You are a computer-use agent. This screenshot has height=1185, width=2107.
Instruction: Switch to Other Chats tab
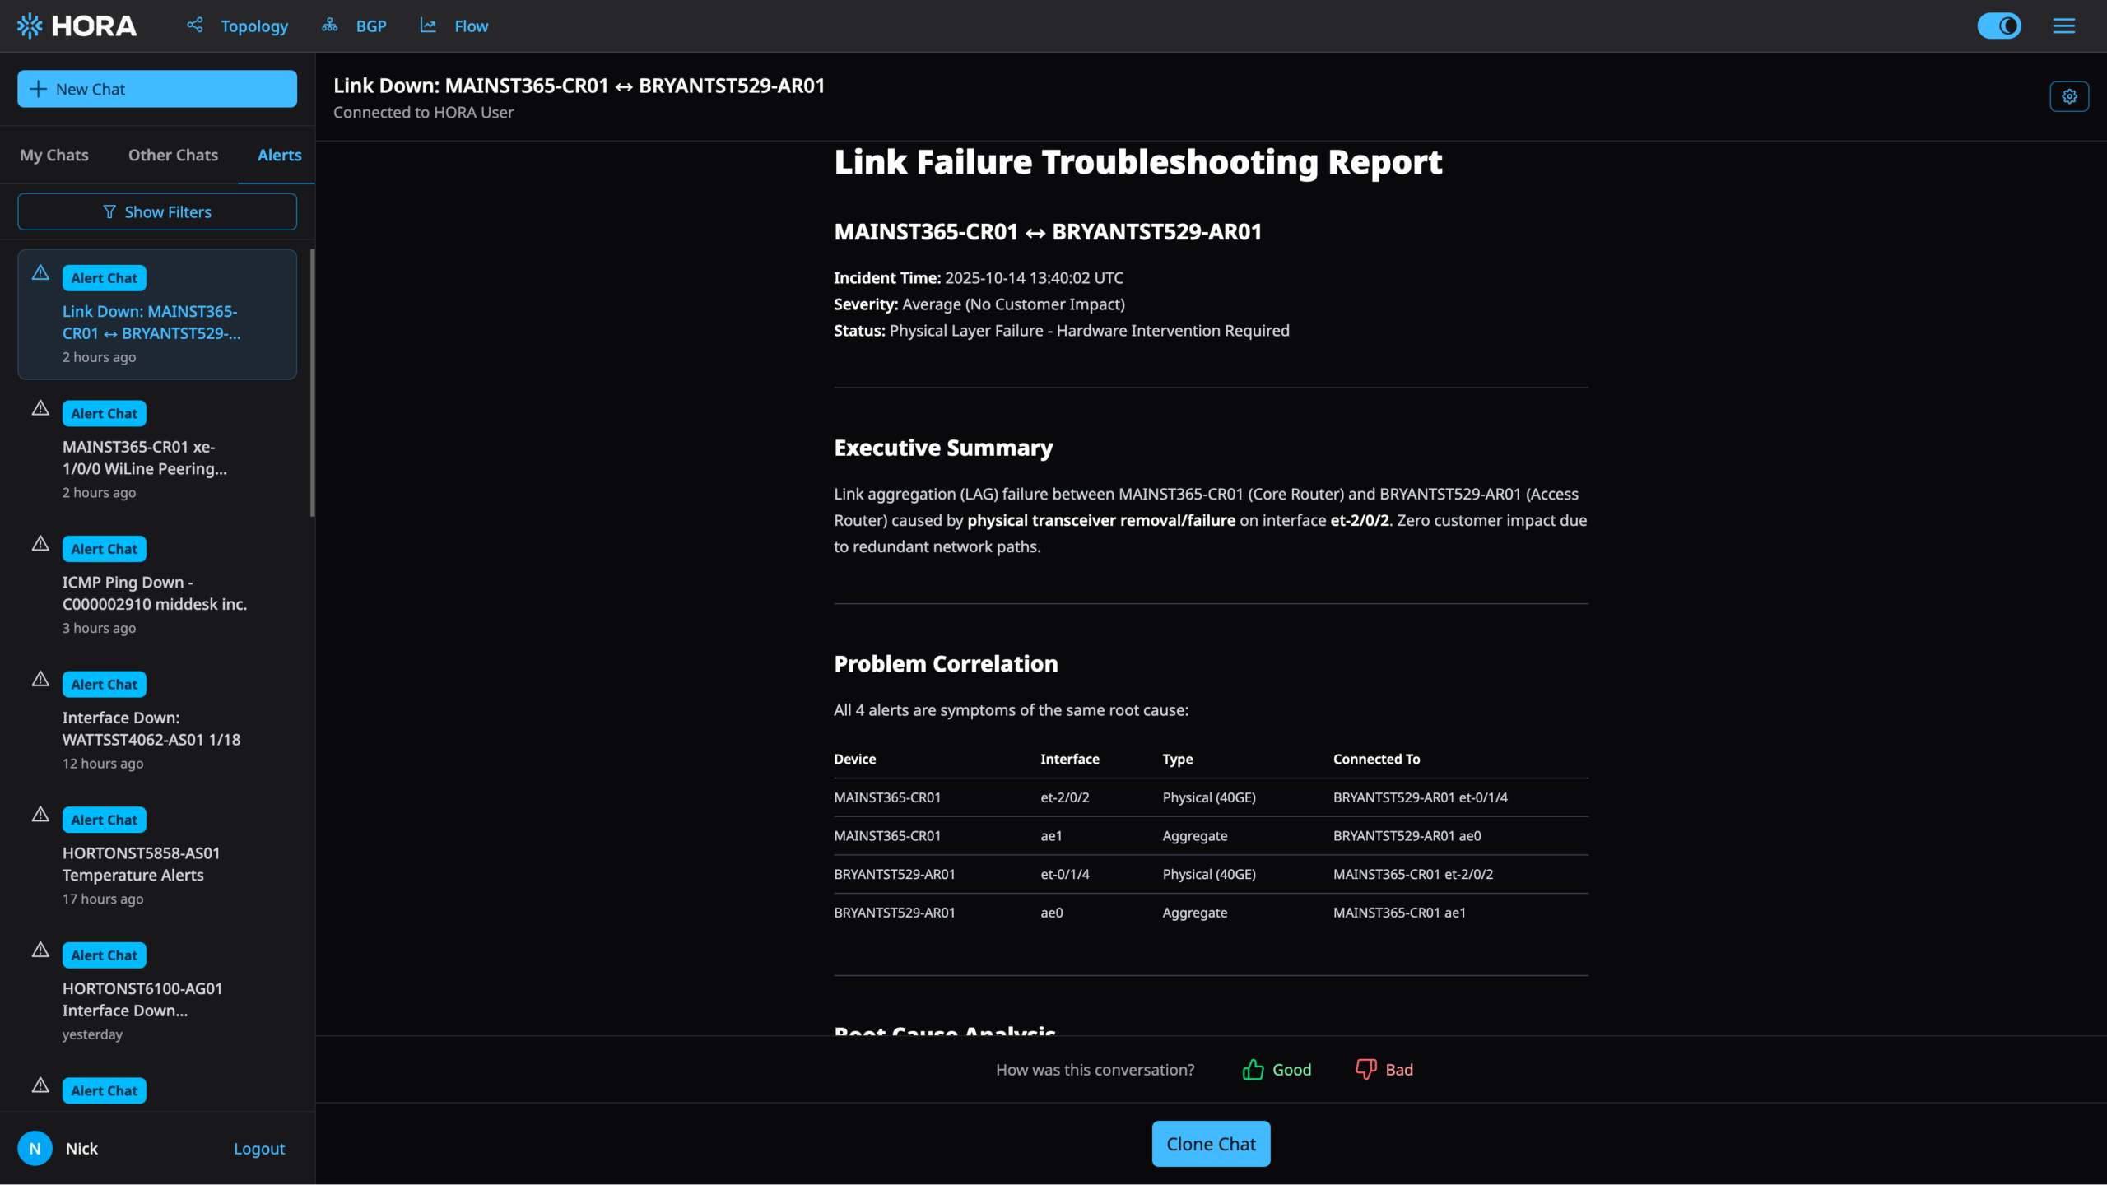[x=173, y=155]
